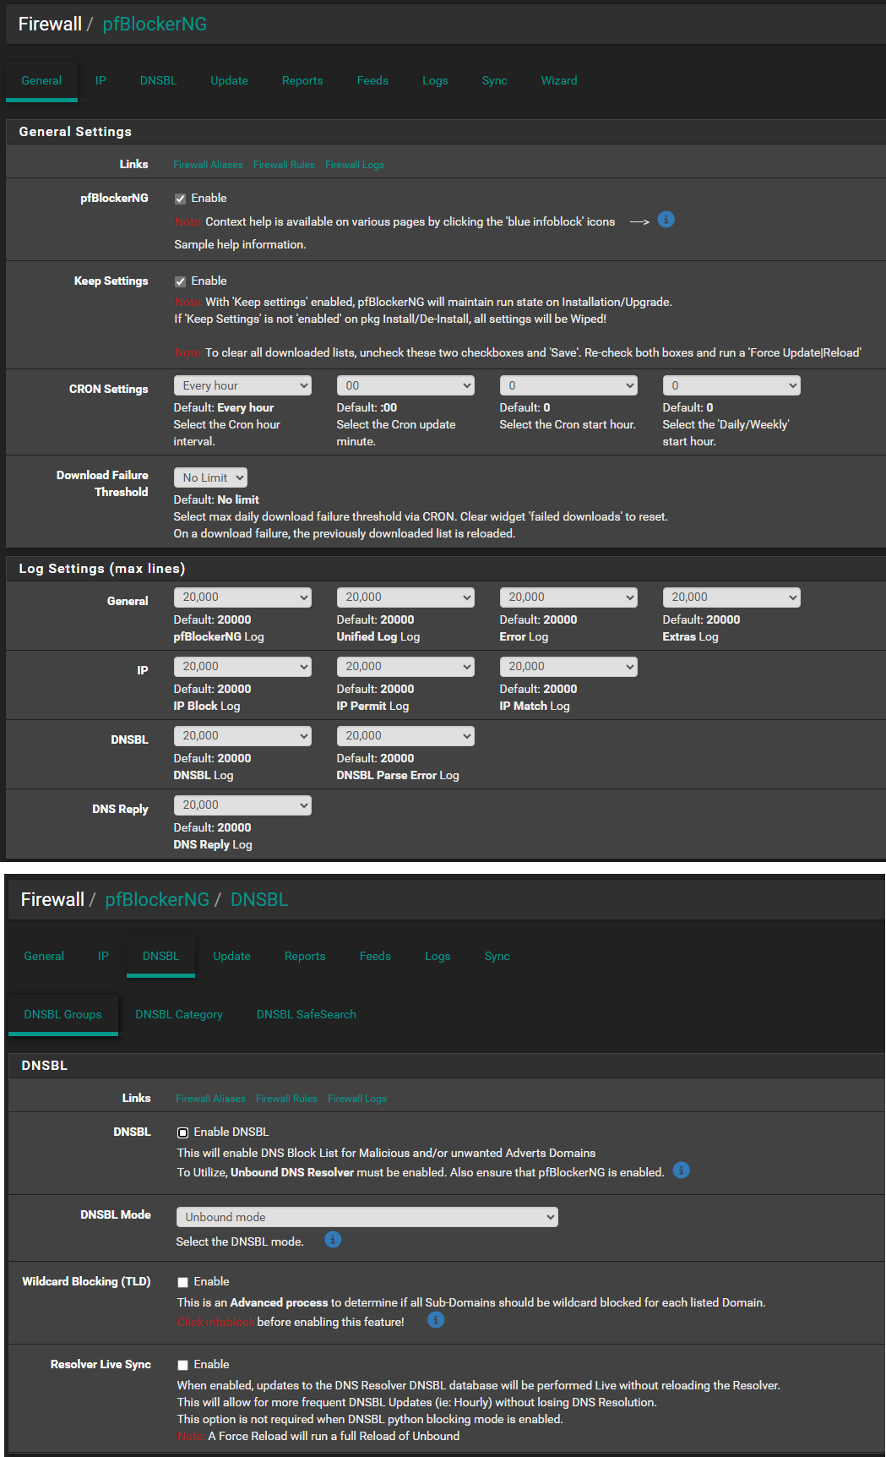
Task: Open IP Match Log dropdown
Action: [x=568, y=667]
